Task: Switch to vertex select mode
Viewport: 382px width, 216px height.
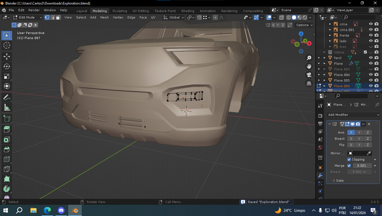Action: point(47,17)
